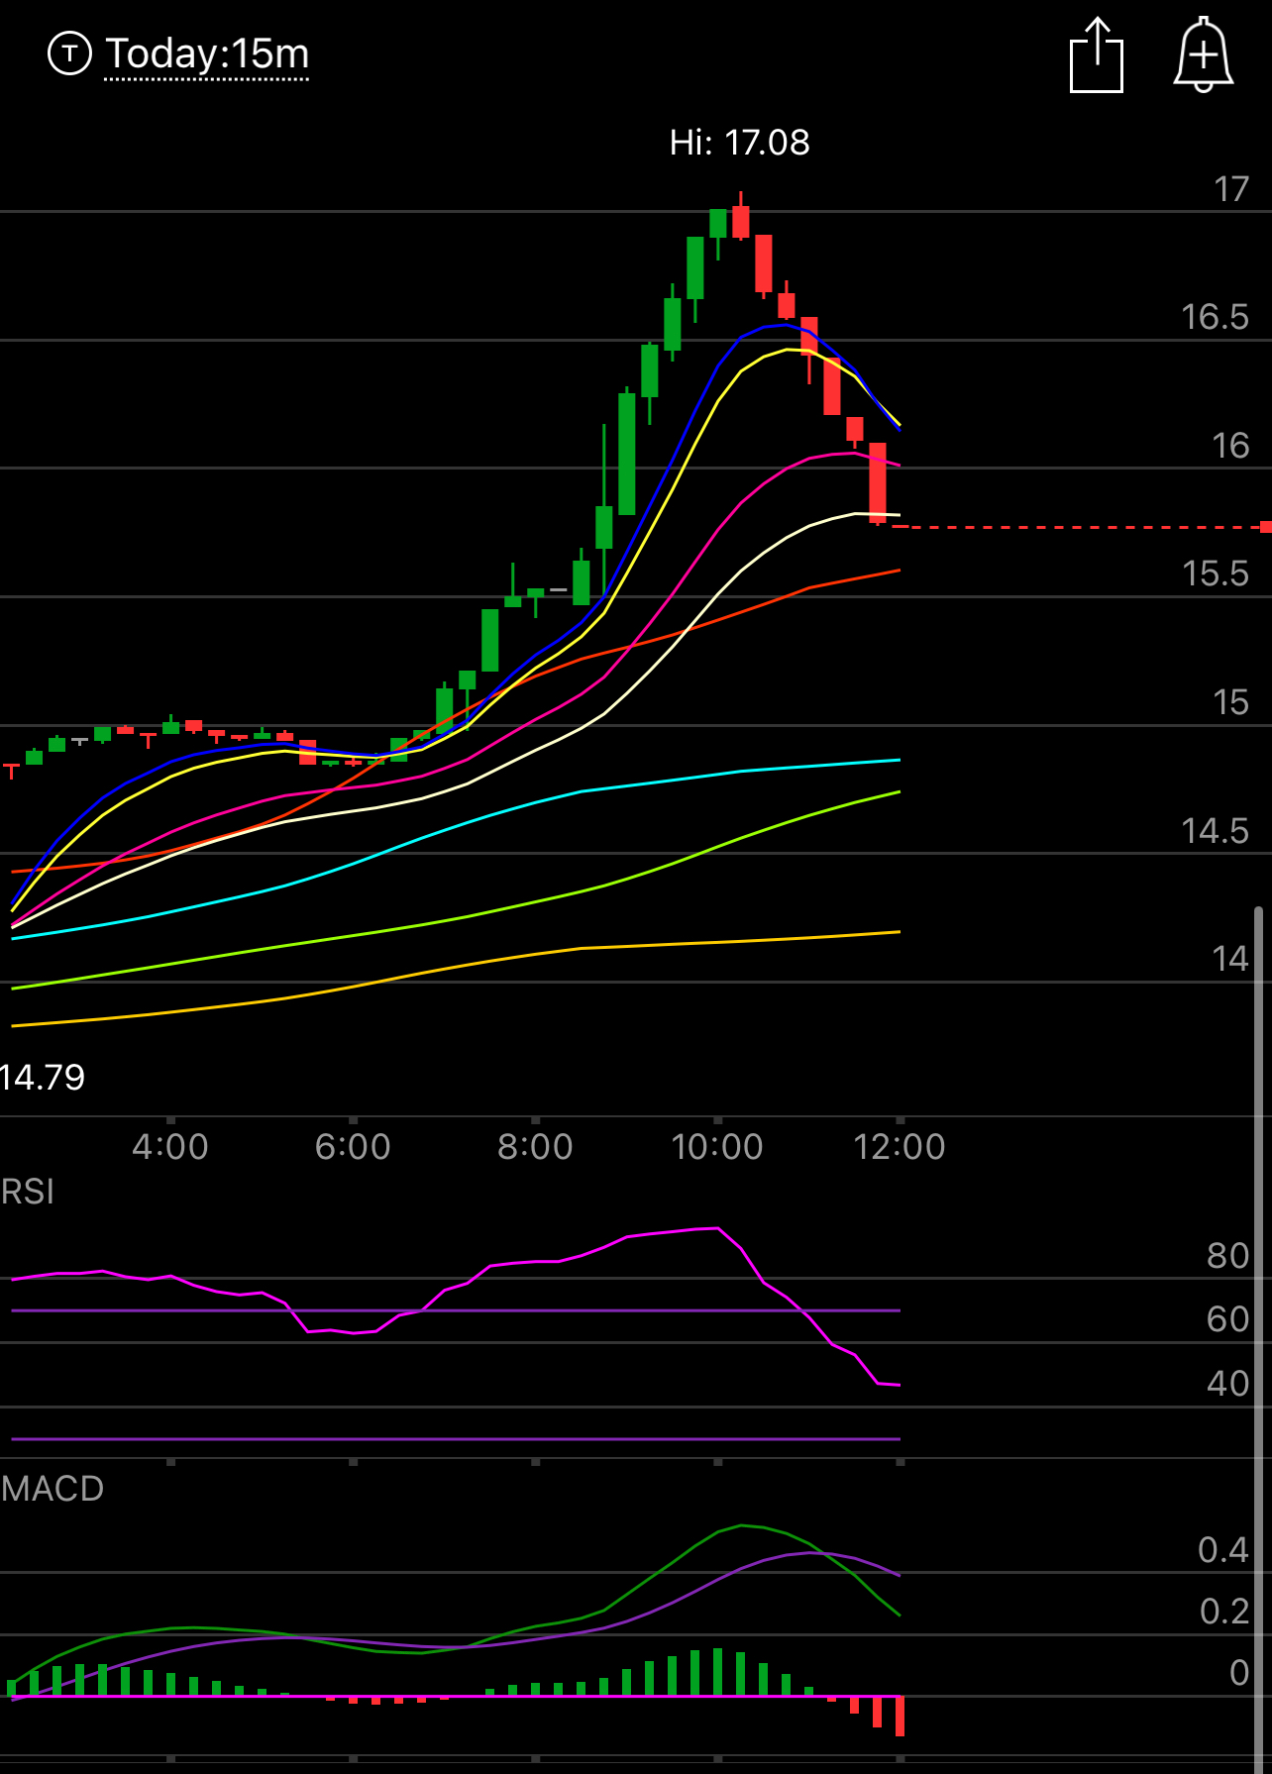Tap the red current-price marker at axis

1266,527
